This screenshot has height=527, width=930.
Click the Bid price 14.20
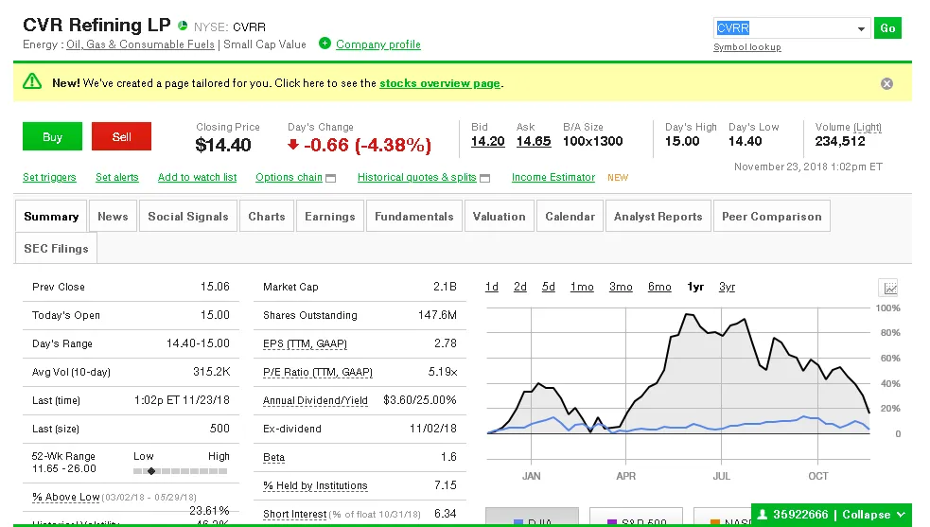(487, 141)
